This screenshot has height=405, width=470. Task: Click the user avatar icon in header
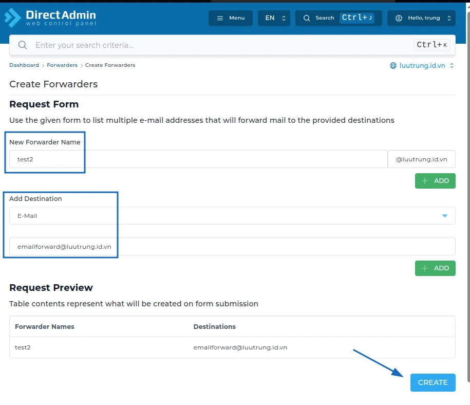399,18
